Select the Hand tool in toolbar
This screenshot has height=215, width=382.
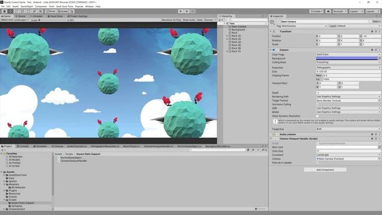pyautogui.click(x=4, y=11)
